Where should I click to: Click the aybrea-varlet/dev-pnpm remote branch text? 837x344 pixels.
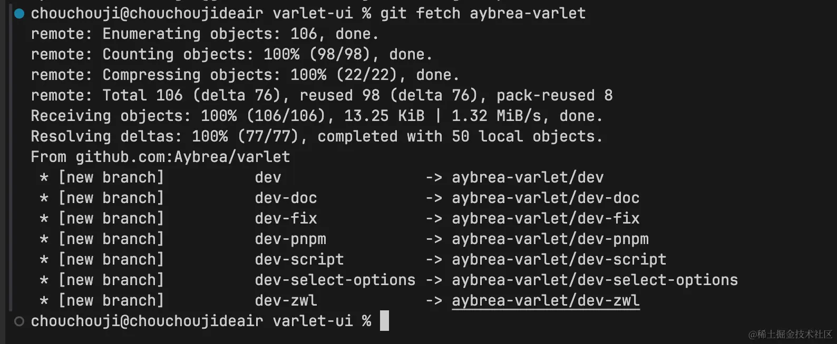click(x=550, y=239)
